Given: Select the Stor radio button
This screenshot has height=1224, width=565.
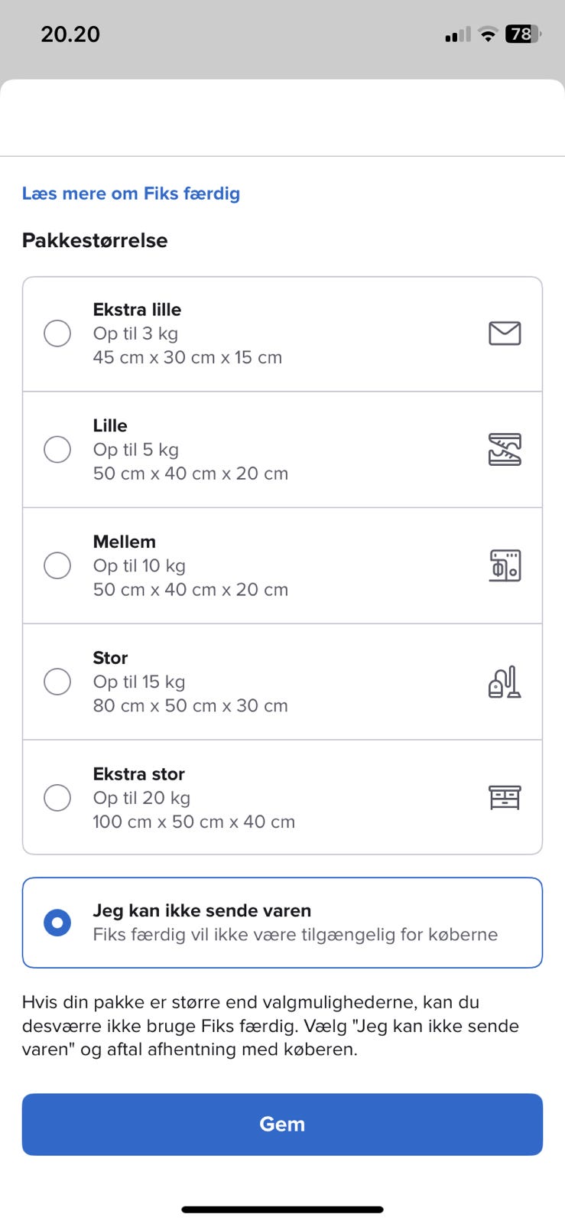Looking at the screenshot, I should [57, 682].
